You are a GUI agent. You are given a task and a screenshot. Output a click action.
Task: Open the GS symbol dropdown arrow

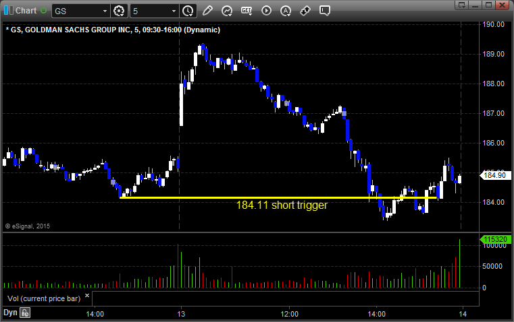pyautogui.click(x=105, y=11)
